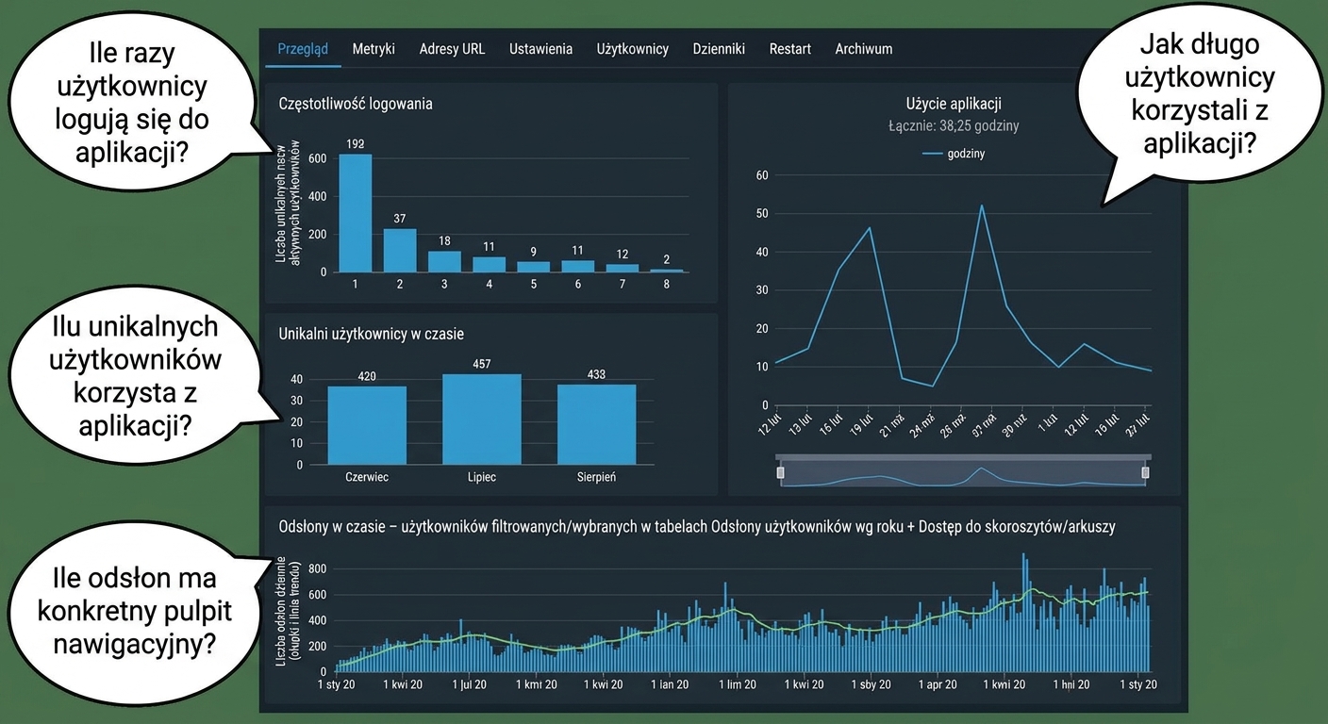
Task: Click the Sierpień bar with 433 users
Action: 597,424
